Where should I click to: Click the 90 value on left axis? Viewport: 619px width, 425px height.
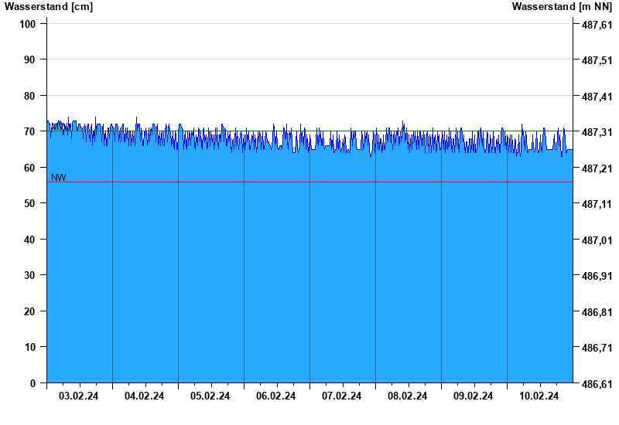(29, 60)
